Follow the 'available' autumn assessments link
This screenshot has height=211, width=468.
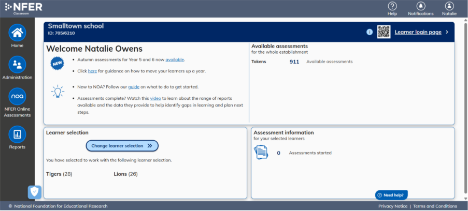tap(175, 59)
